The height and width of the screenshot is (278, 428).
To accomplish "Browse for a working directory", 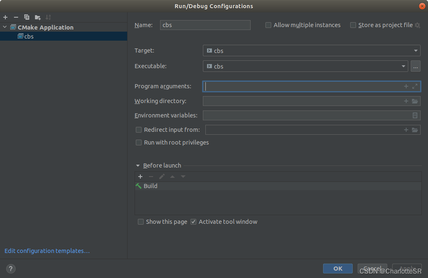I will (x=415, y=101).
